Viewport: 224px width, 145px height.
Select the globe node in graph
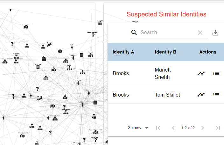tap(94, 117)
